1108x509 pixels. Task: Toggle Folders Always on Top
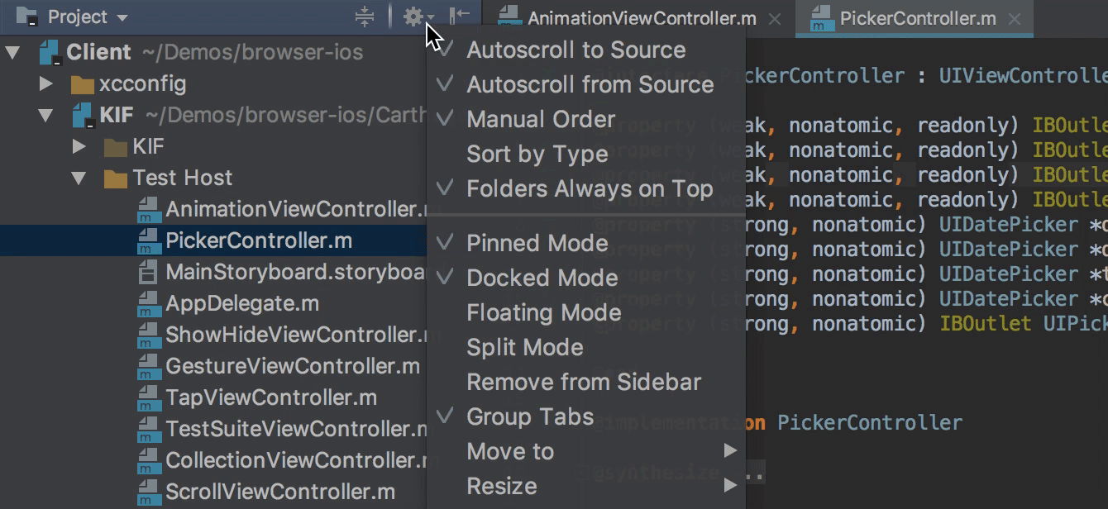click(x=589, y=188)
